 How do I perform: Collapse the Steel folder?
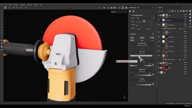point(161,16)
